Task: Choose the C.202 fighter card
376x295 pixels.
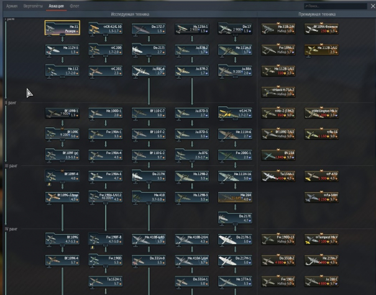Action: click(106, 71)
